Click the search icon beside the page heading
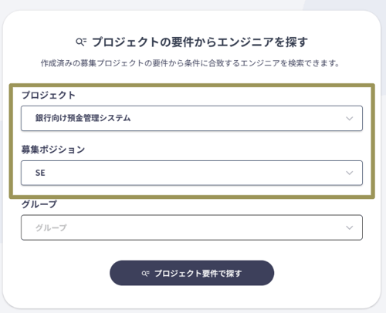386x313 pixels. coord(81,42)
